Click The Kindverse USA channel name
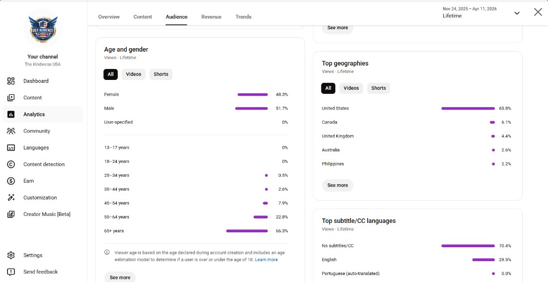548x282 pixels. [43, 65]
